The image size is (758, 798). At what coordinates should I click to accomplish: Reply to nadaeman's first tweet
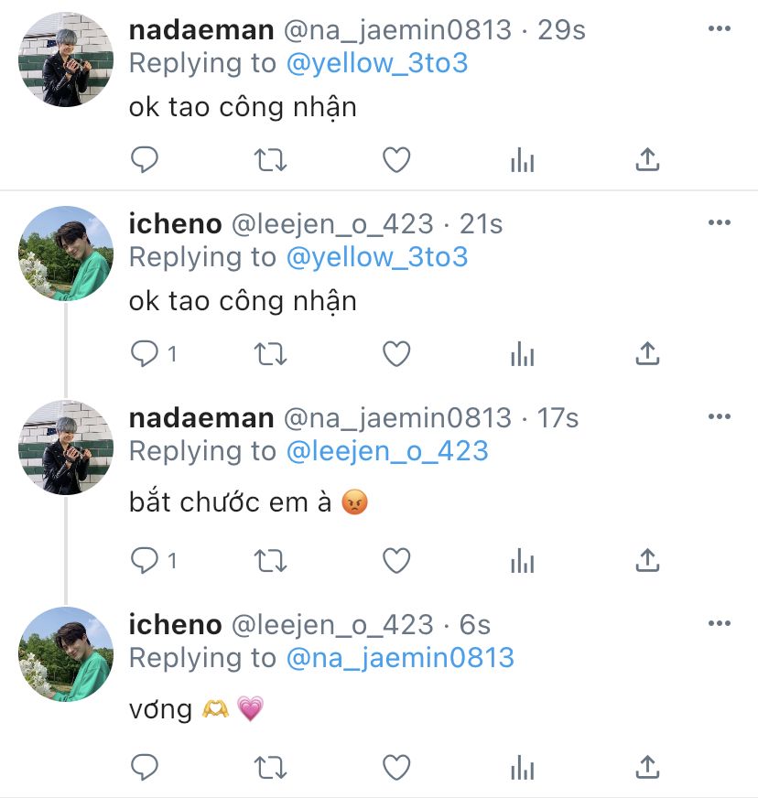click(145, 160)
